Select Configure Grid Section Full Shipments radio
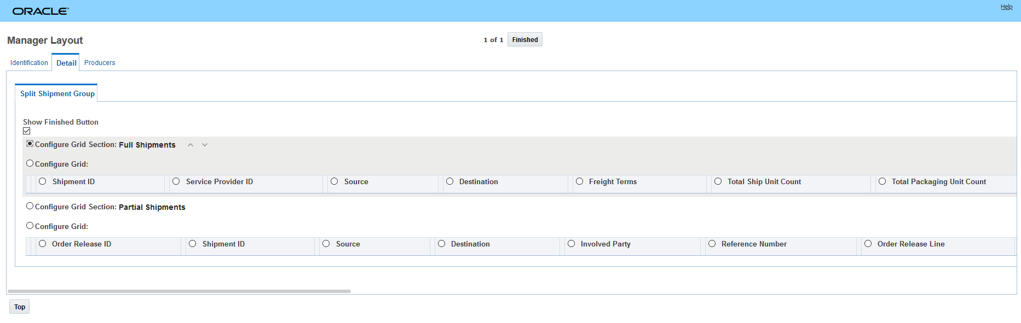The height and width of the screenshot is (323, 1021). click(30, 144)
